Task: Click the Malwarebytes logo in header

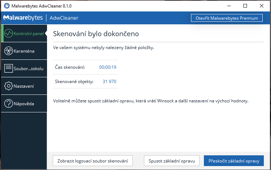Action: [23, 18]
